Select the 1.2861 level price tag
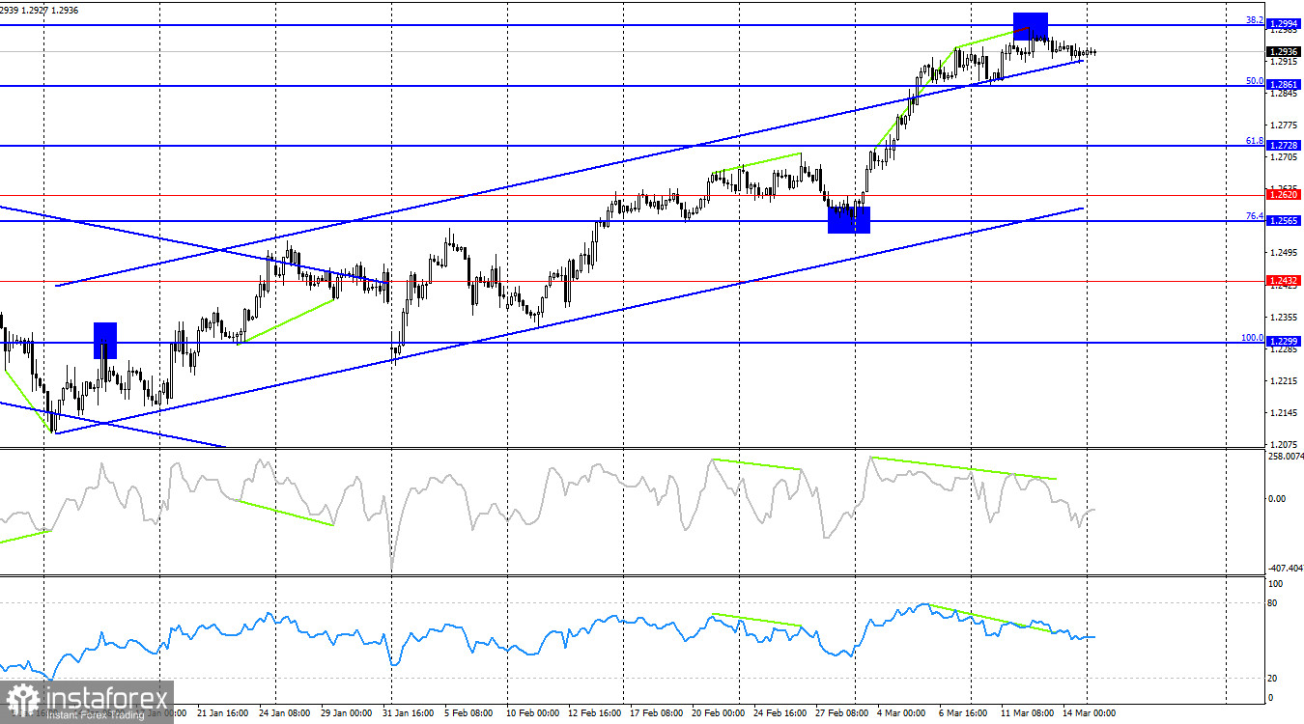Image resolution: width=1304 pixels, height=724 pixels. [1284, 86]
